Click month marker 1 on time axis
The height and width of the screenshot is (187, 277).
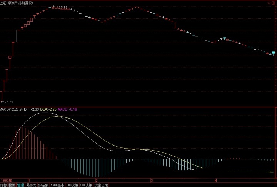point(29,180)
